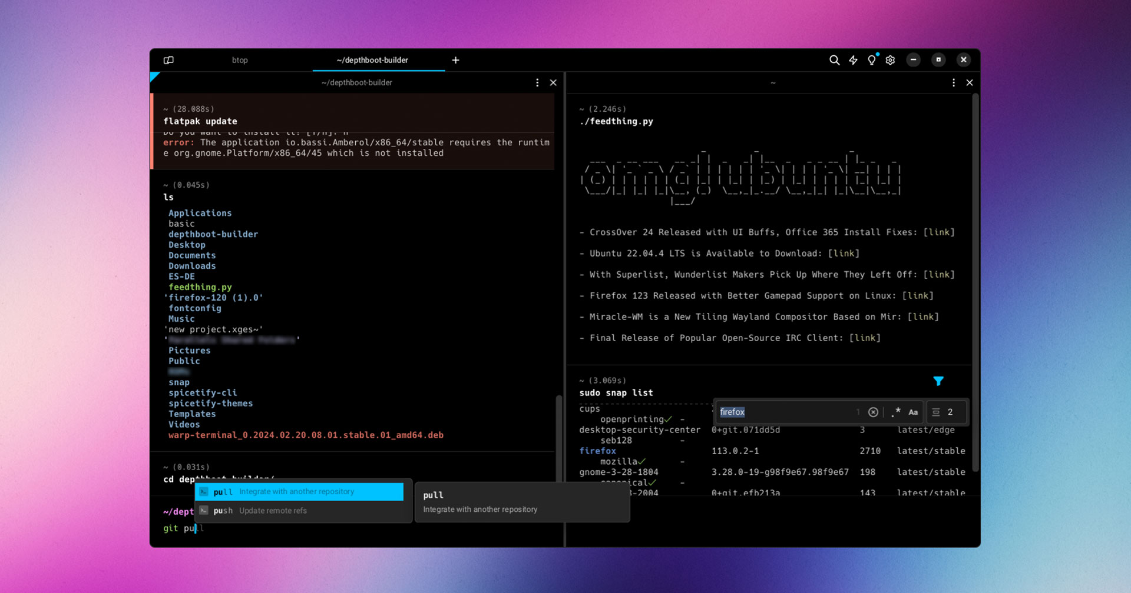Switch to the btop tab
The height and width of the screenshot is (593, 1131).
pyautogui.click(x=240, y=60)
